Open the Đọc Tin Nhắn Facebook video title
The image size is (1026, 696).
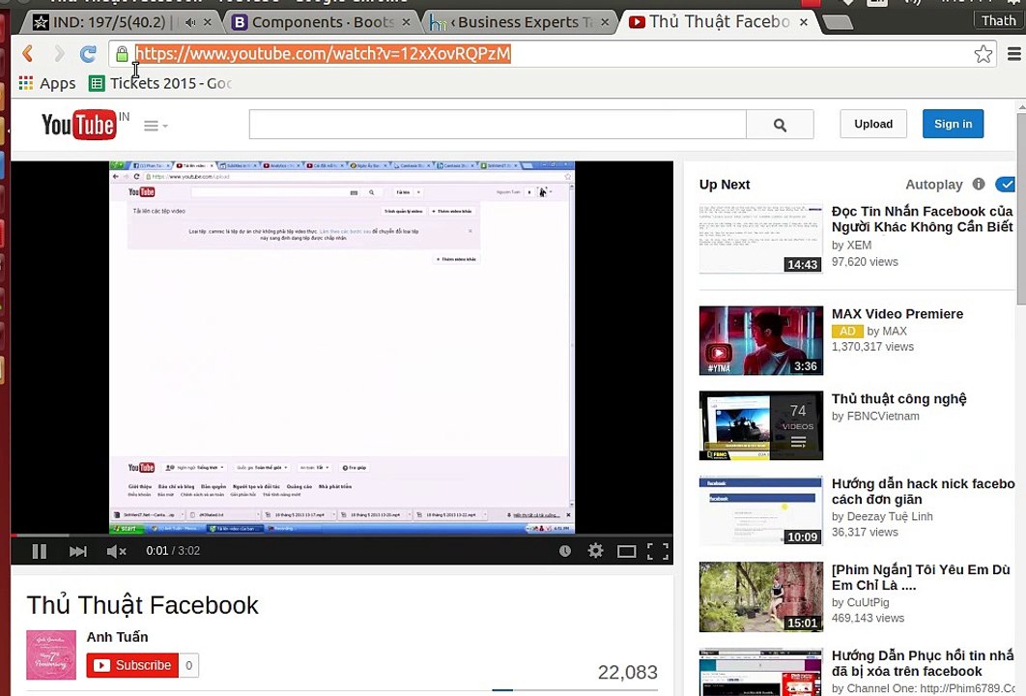click(922, 218)
